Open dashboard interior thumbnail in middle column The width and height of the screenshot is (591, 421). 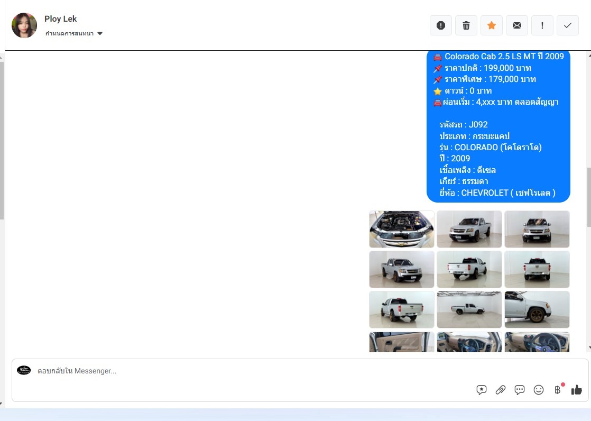point(469,342)
